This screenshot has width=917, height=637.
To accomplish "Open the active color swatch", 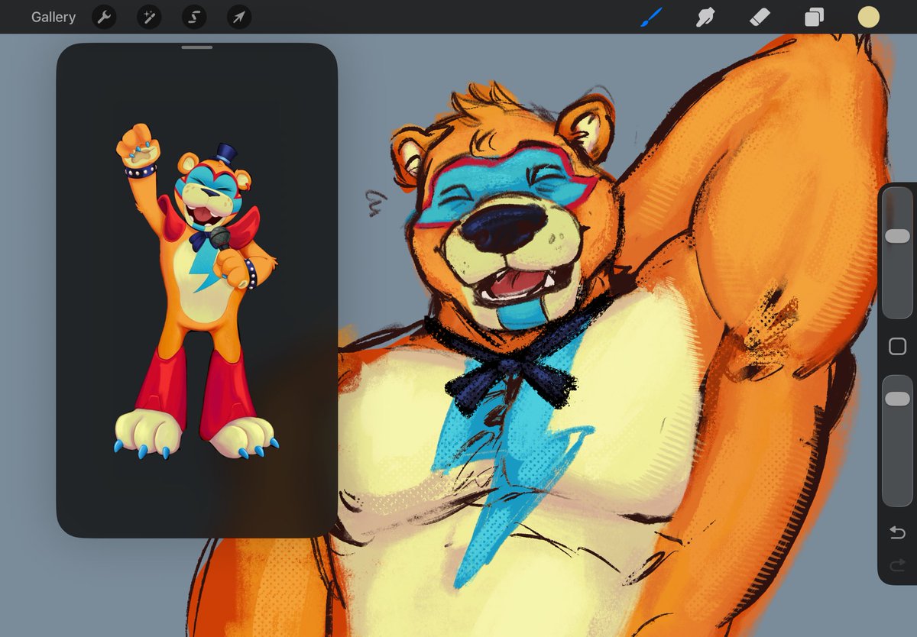I will click(868, 17).
